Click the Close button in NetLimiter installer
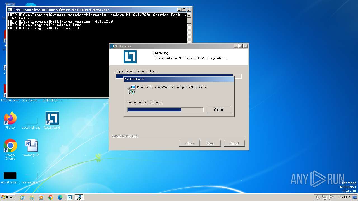 210,143
